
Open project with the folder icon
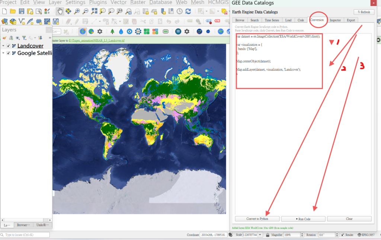click(x=13, y=12)
